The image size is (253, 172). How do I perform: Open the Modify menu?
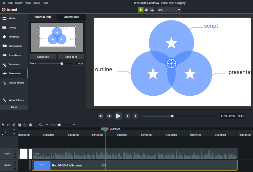coord(19,3)
